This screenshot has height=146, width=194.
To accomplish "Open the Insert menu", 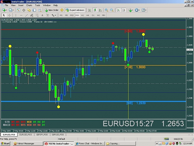I will pyautogui.click(x=21, y=5).
